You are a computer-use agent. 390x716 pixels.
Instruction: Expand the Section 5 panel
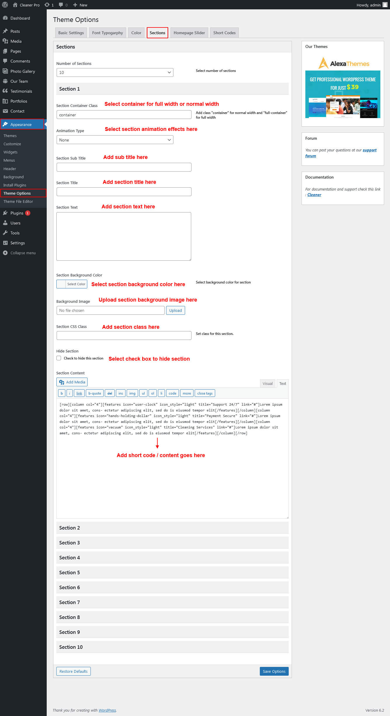[x=172, y=572]
